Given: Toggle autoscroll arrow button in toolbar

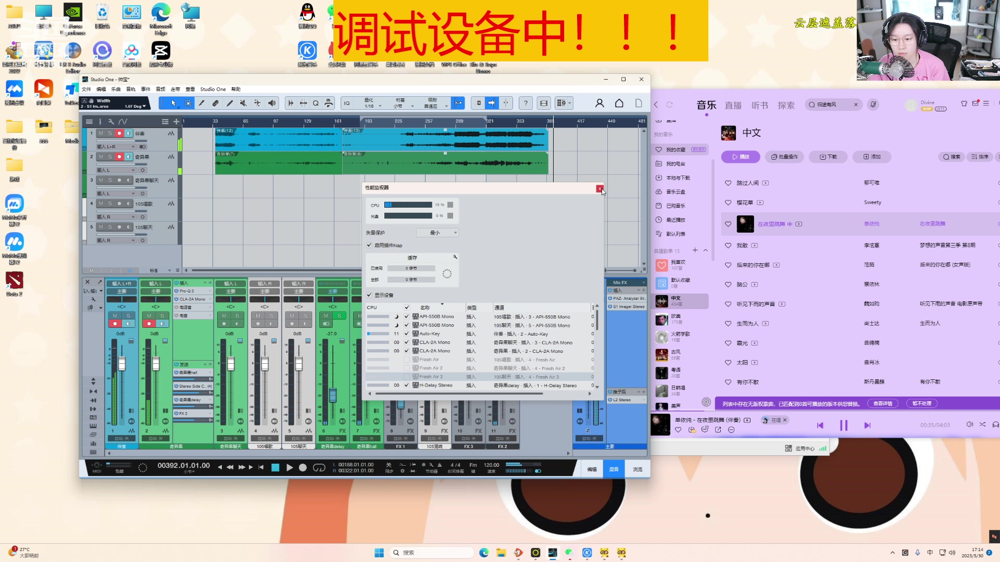Looking at the screenshot, I should click(491, 103).
